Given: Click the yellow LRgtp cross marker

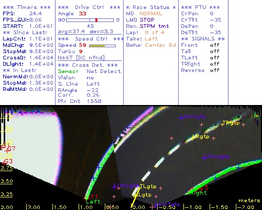Looking at the screenshot, I should coord(193,137).
